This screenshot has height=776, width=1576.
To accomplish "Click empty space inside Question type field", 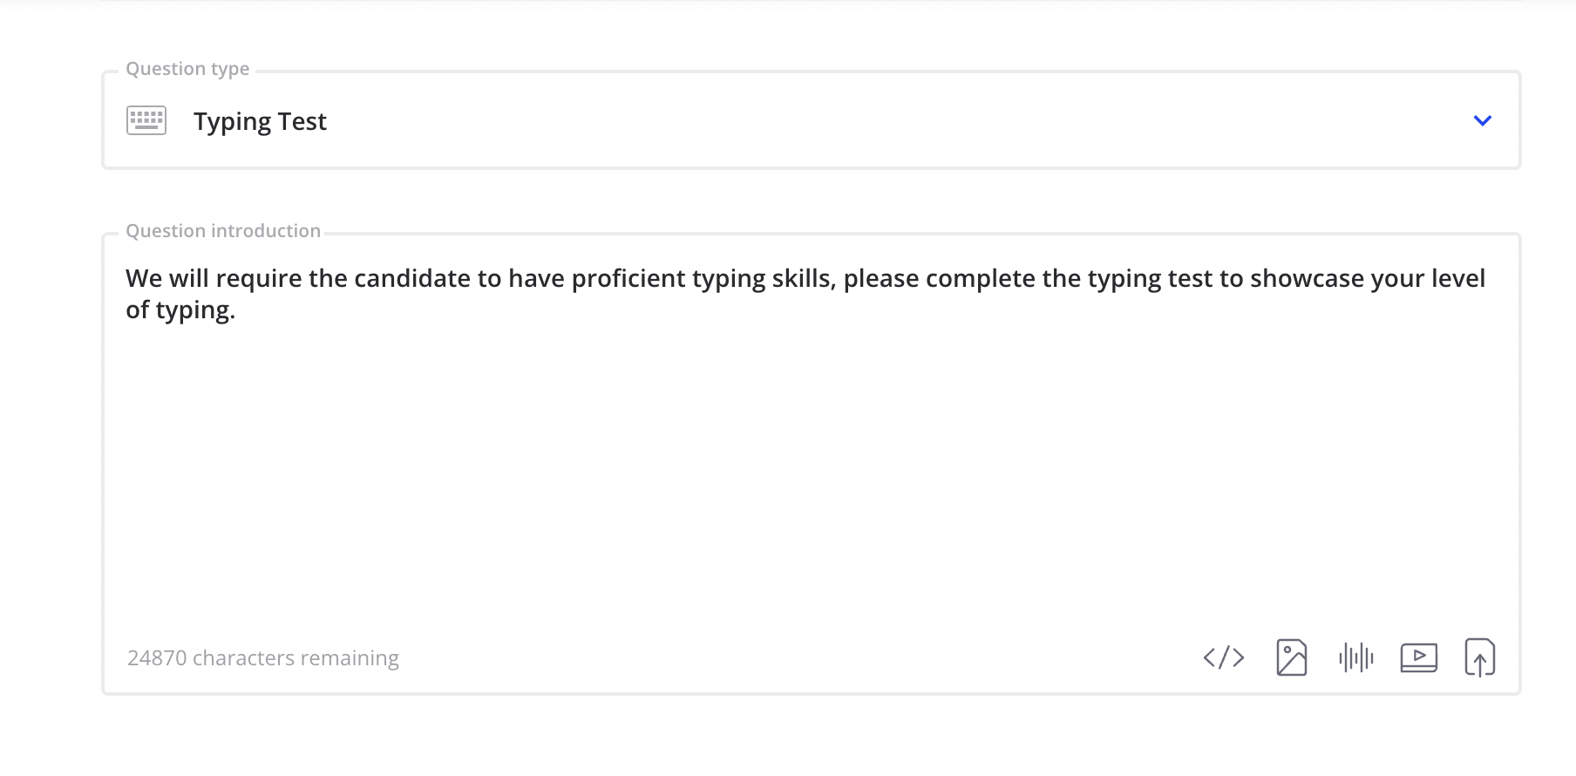I will tap(872, 120).
